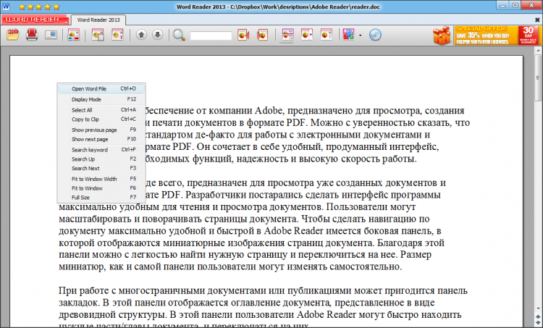Select the Word Reader 2013 tab
Image resolution: width=543 pixels, height=328 pixels.
98,20
